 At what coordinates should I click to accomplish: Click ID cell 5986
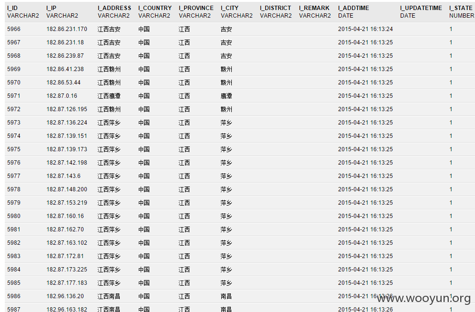point(14,296)
